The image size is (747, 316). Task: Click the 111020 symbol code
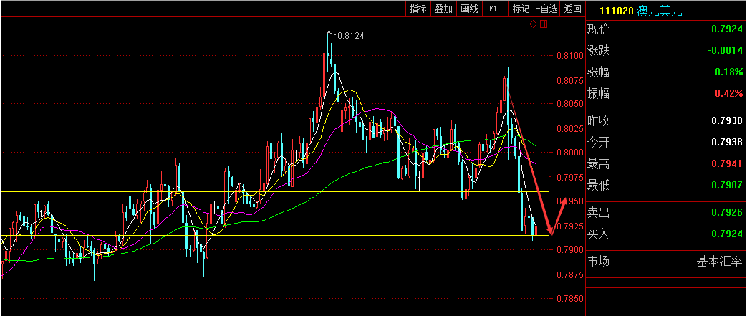coord(617,11)
